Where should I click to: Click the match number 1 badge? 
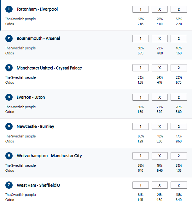(9, 9)
